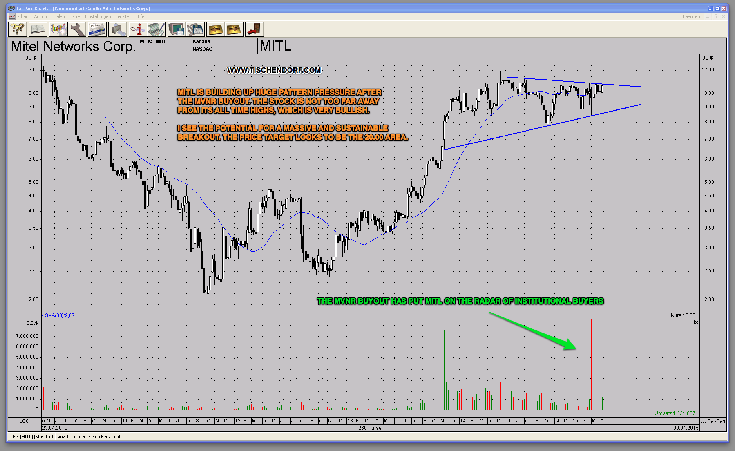Screen dimensions: 735x451
Task: Click the keyboard and pen icon
Action: tap(156, 29)
